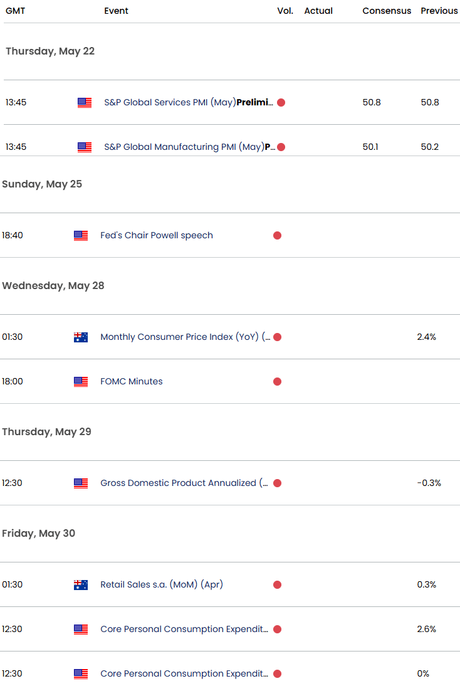Open Gross Domestic Product Annualized event
The image size is (460, 686).
coord(184,483)
